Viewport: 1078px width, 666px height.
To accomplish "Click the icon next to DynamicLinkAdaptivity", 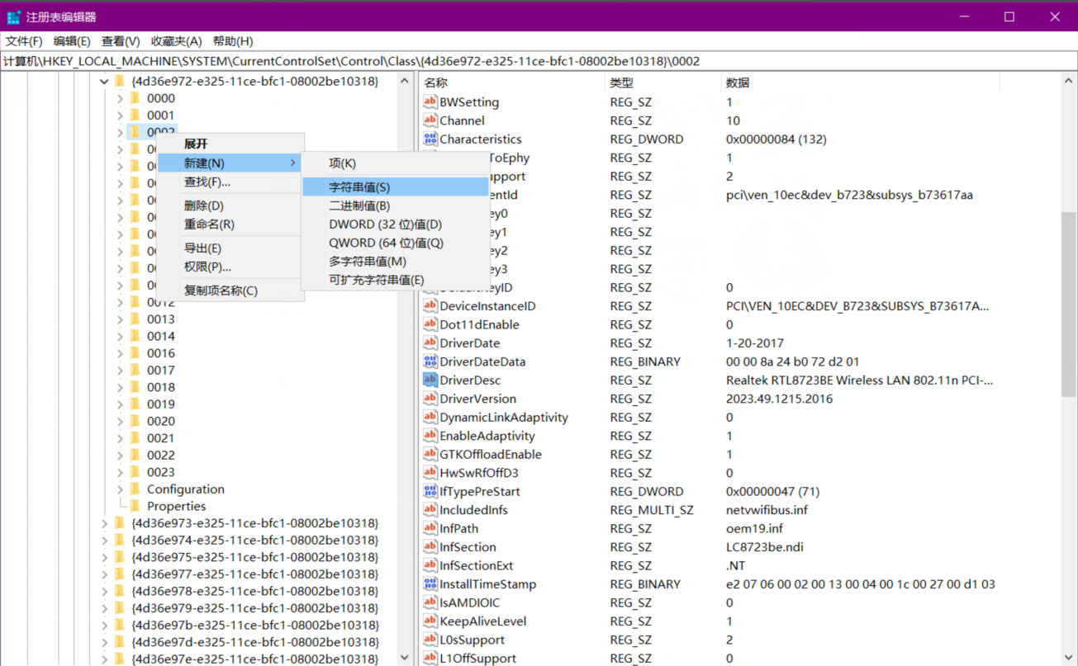I will (430, 418).
